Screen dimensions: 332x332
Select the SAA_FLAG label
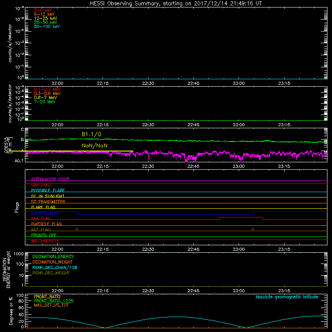(41, 218)
